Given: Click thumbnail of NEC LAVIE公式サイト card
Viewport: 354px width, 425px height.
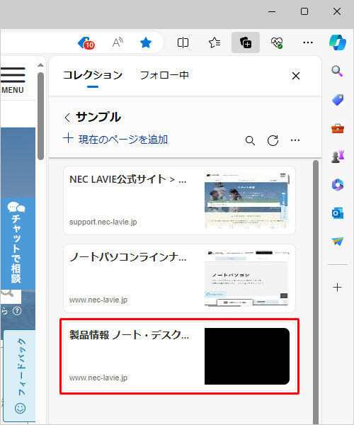Looking at the screenshot, I should tap(247, 200).
